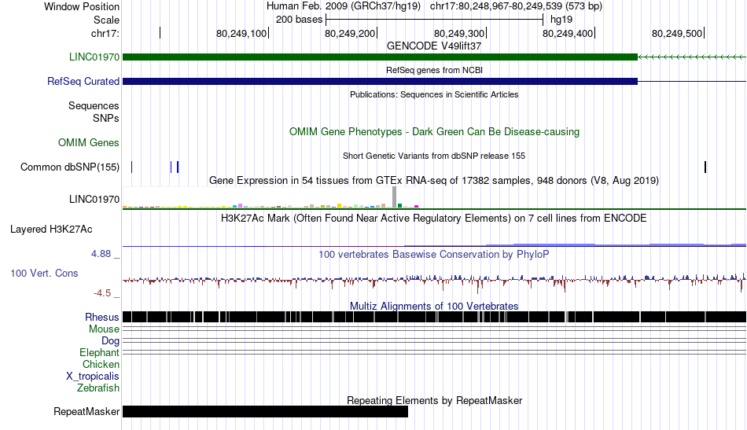Click the Rhesus alignment row label
Screen dimensions: 747x430
pos(102,317)
